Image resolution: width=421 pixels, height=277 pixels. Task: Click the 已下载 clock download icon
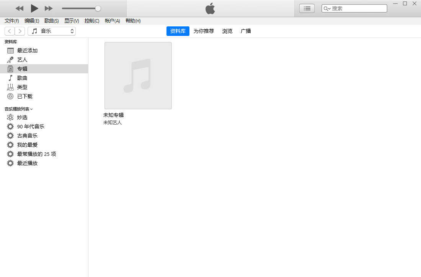point(10,96)
